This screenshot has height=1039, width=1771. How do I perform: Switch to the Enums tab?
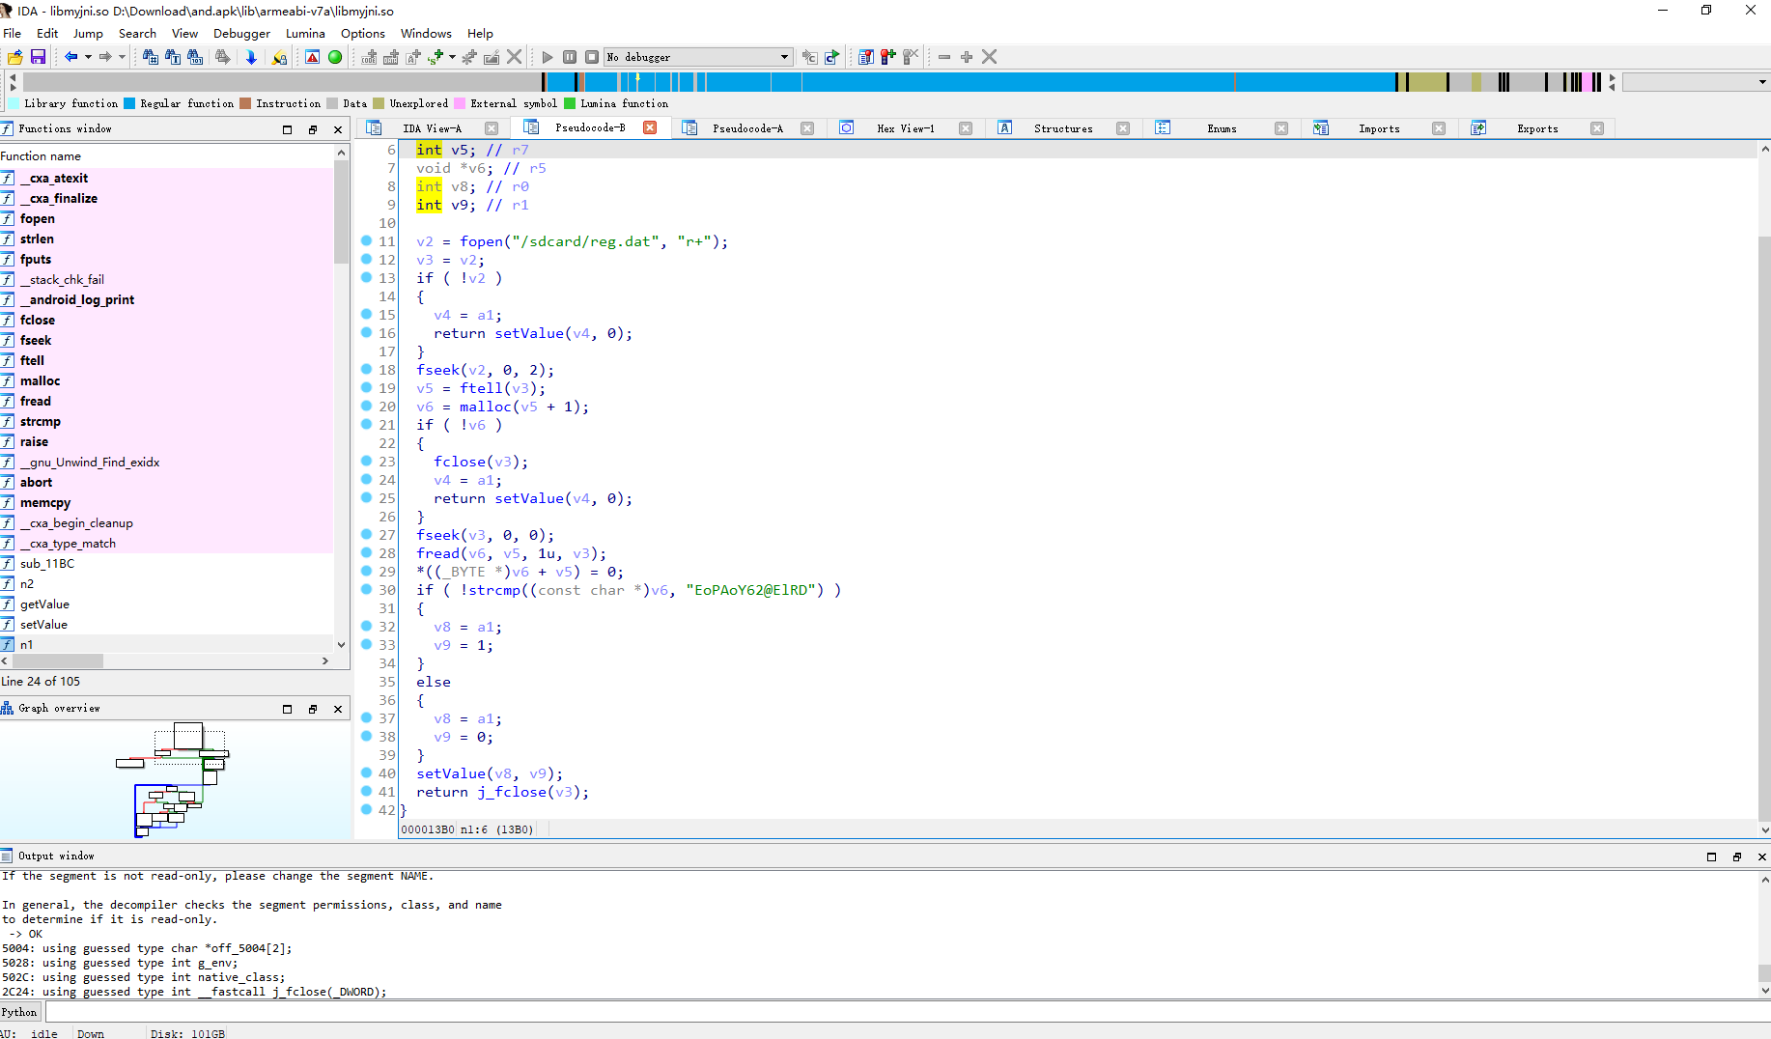pos(1222,128)
